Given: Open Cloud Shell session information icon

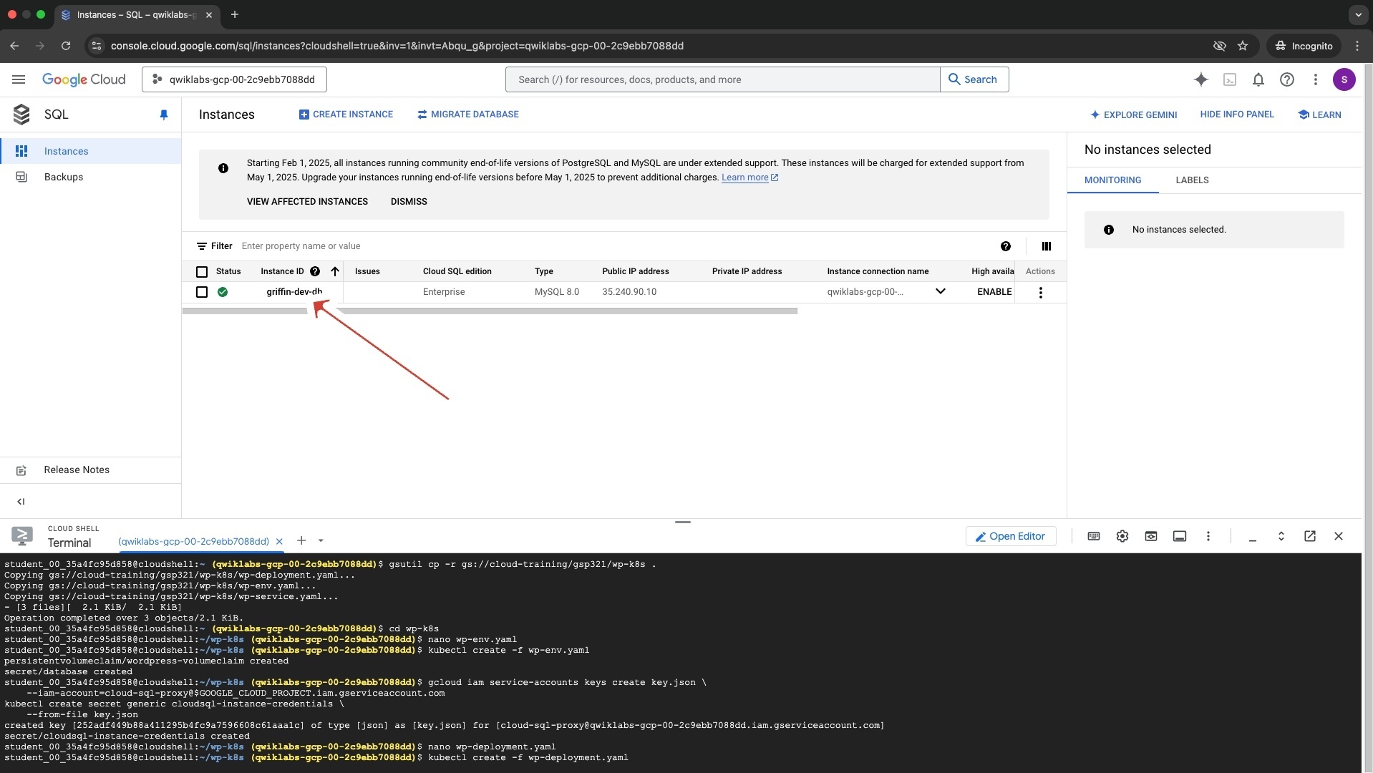Looking at the screenshot, I should pyautogui.click(x=1180, y=536).
